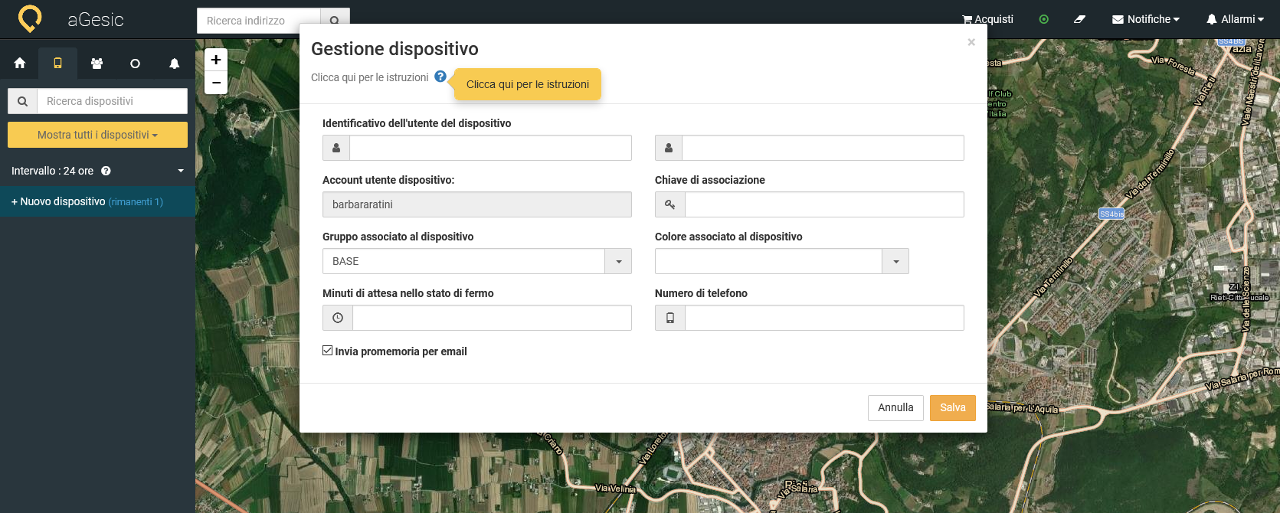The width and height of the screenshot is (1280, 513).
Task: Open the groups icon tab
Action: 97,64
